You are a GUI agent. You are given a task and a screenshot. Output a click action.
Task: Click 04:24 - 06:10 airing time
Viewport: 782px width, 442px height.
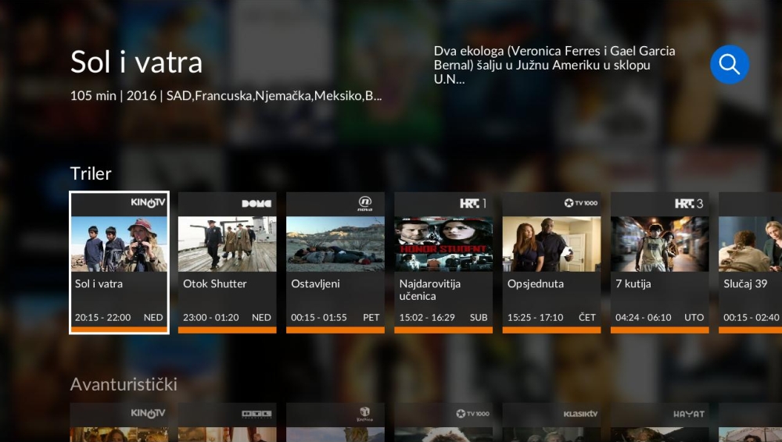click(x=644, y=317)
